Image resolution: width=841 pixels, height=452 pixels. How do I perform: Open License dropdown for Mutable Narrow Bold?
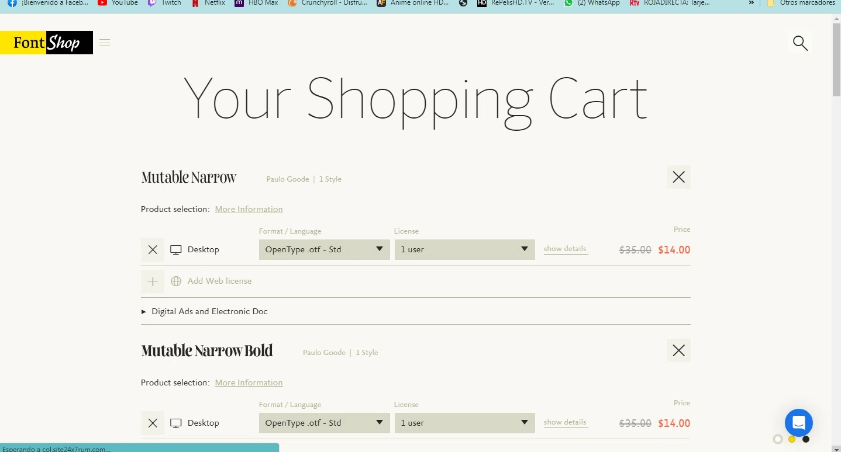coord(465,423)
